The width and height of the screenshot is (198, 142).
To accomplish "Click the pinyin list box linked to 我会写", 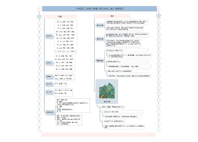I will click(x=66, y=36).
